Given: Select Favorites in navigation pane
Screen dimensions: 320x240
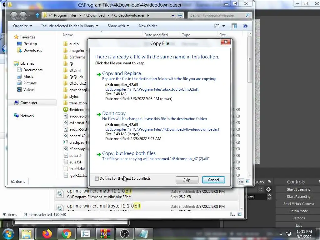Looking at the screenshot, I should tap(27, 37).
